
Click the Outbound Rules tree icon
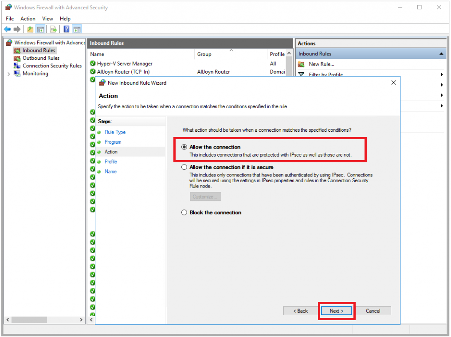(17, 58)
